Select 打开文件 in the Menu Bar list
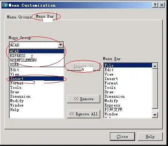Screen dimensions: 168x146 [128, 109]
